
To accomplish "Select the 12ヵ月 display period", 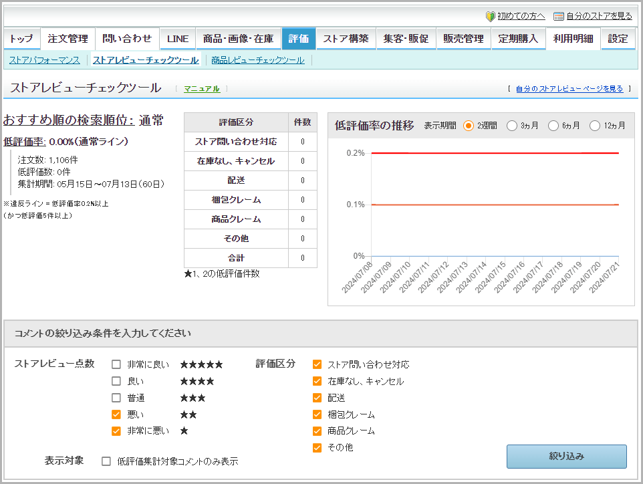I will (595, 126).
